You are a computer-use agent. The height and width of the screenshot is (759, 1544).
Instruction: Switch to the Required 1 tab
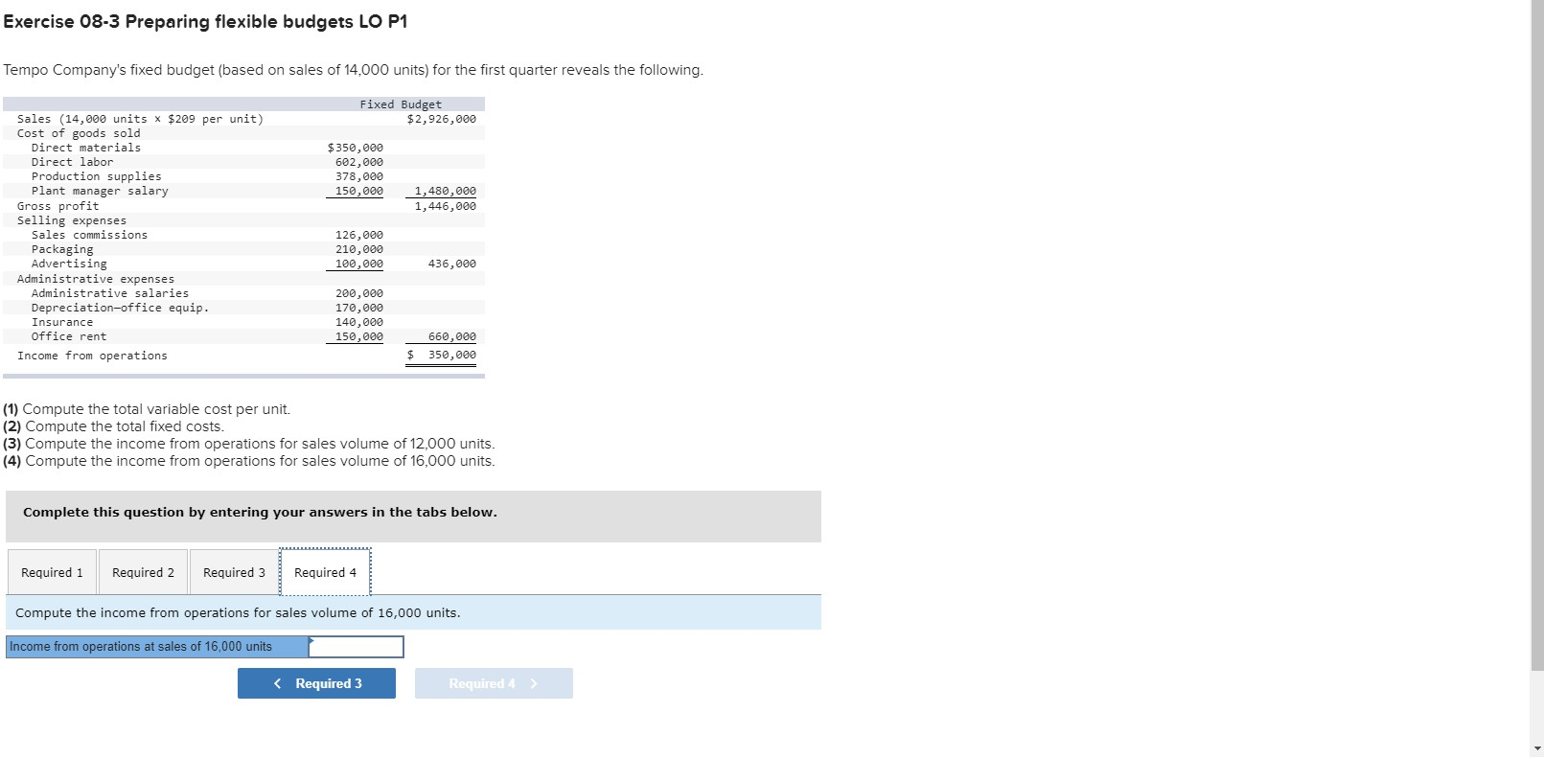(x=51, y=571)
